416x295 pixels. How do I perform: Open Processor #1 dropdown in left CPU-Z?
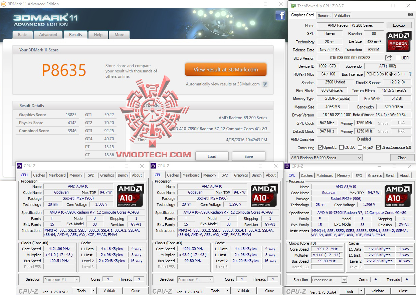[x=61, y=280]
